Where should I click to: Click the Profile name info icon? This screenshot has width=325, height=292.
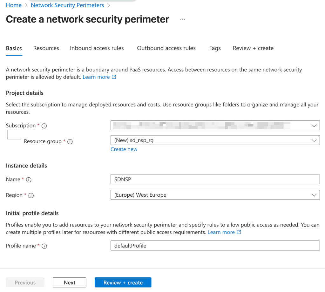click(x=44, y=246)
